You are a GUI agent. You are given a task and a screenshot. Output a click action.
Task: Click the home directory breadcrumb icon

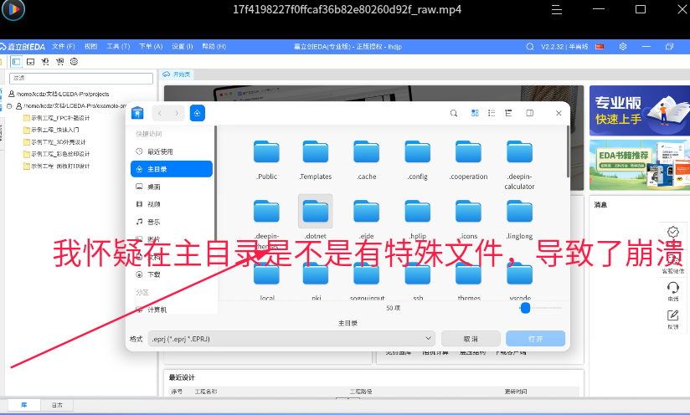tap(197, 114)
